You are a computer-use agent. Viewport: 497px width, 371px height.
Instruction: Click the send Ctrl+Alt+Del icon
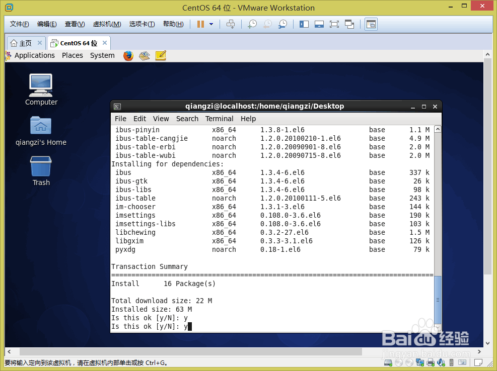coord(231,24)
